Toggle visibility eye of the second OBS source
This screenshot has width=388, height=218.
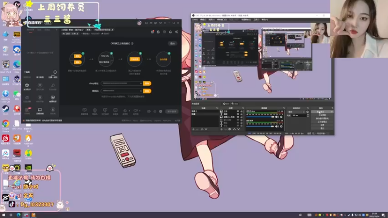tap(238, 114)
